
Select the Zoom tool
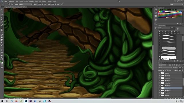pos(2,58)
